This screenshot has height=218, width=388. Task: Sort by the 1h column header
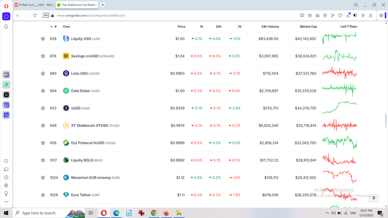point(202,26)
